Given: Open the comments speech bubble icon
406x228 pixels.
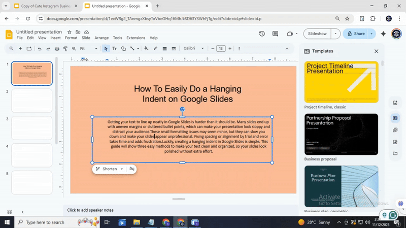Looking at the screenshot, I should [x=275, y=34].
